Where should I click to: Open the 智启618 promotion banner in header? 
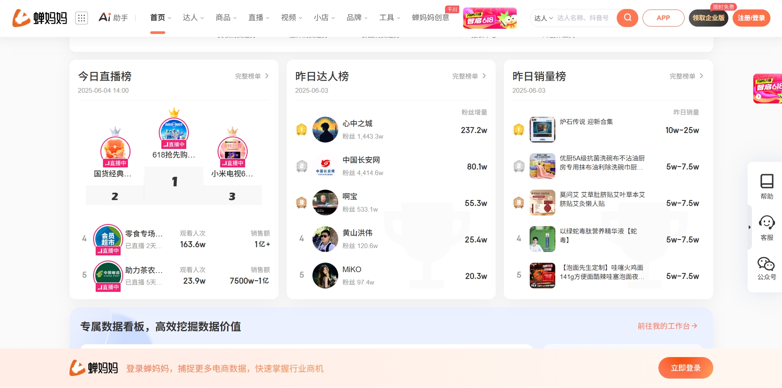click(x=490, y=18)
